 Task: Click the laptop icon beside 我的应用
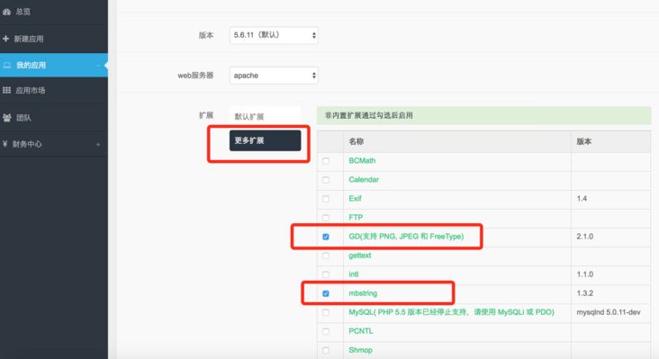click(x=6, y=65)
